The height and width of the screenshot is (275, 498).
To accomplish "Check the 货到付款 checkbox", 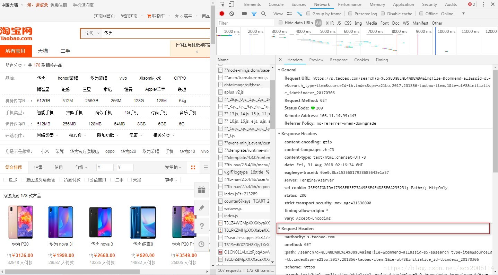I will [61, 180].
